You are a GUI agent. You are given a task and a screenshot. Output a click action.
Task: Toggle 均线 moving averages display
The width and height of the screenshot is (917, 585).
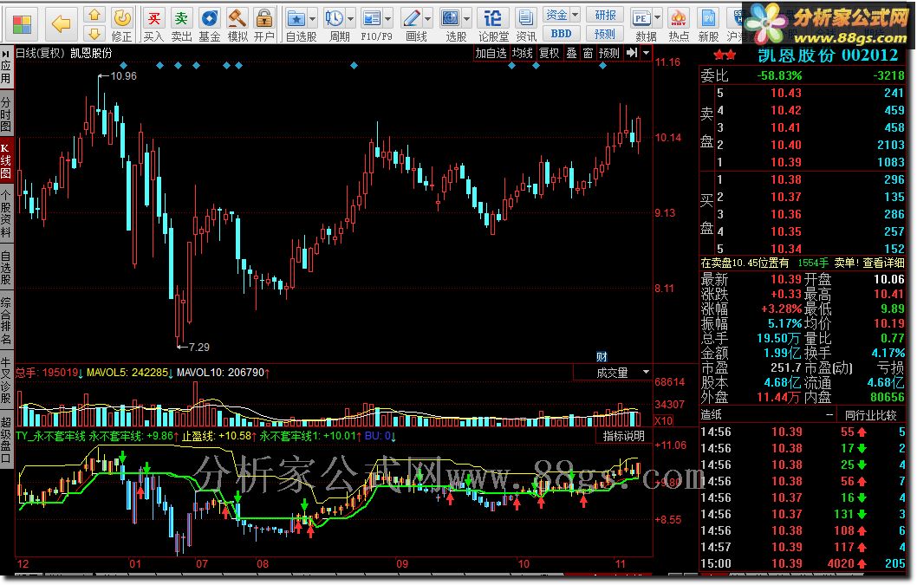(x=523, y=53)
